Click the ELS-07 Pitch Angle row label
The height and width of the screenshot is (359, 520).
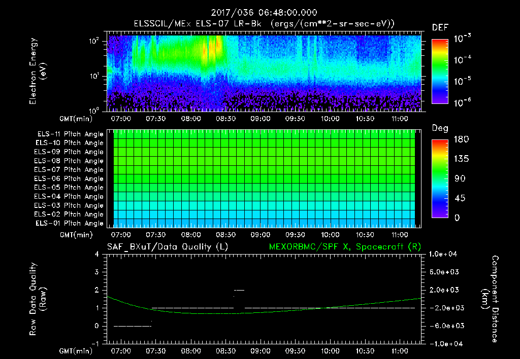[69, 169]
